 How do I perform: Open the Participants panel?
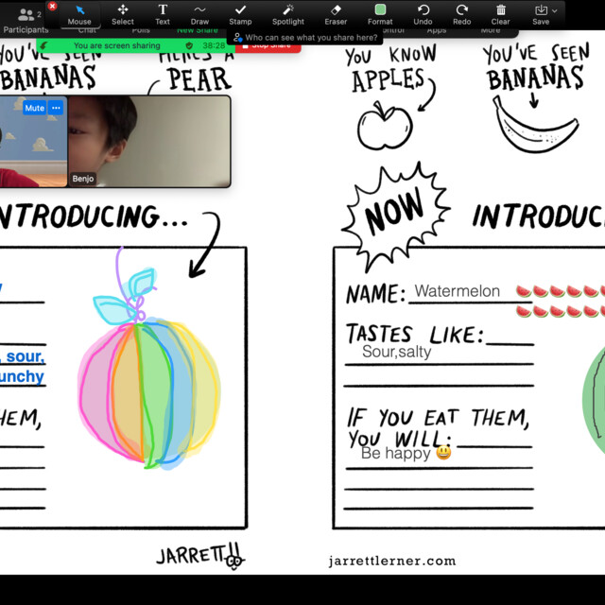26,19
